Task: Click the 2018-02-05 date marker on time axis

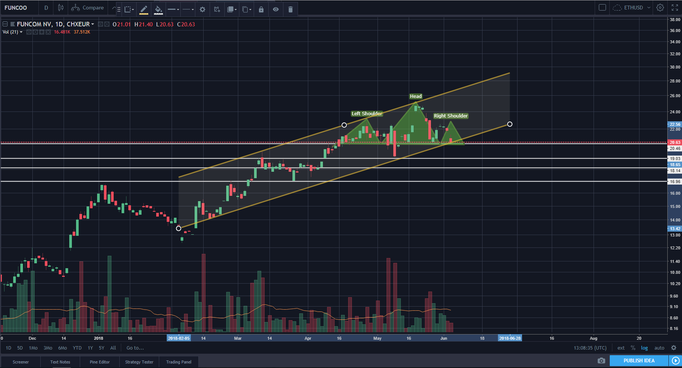Action: click(x=179, y=338)
